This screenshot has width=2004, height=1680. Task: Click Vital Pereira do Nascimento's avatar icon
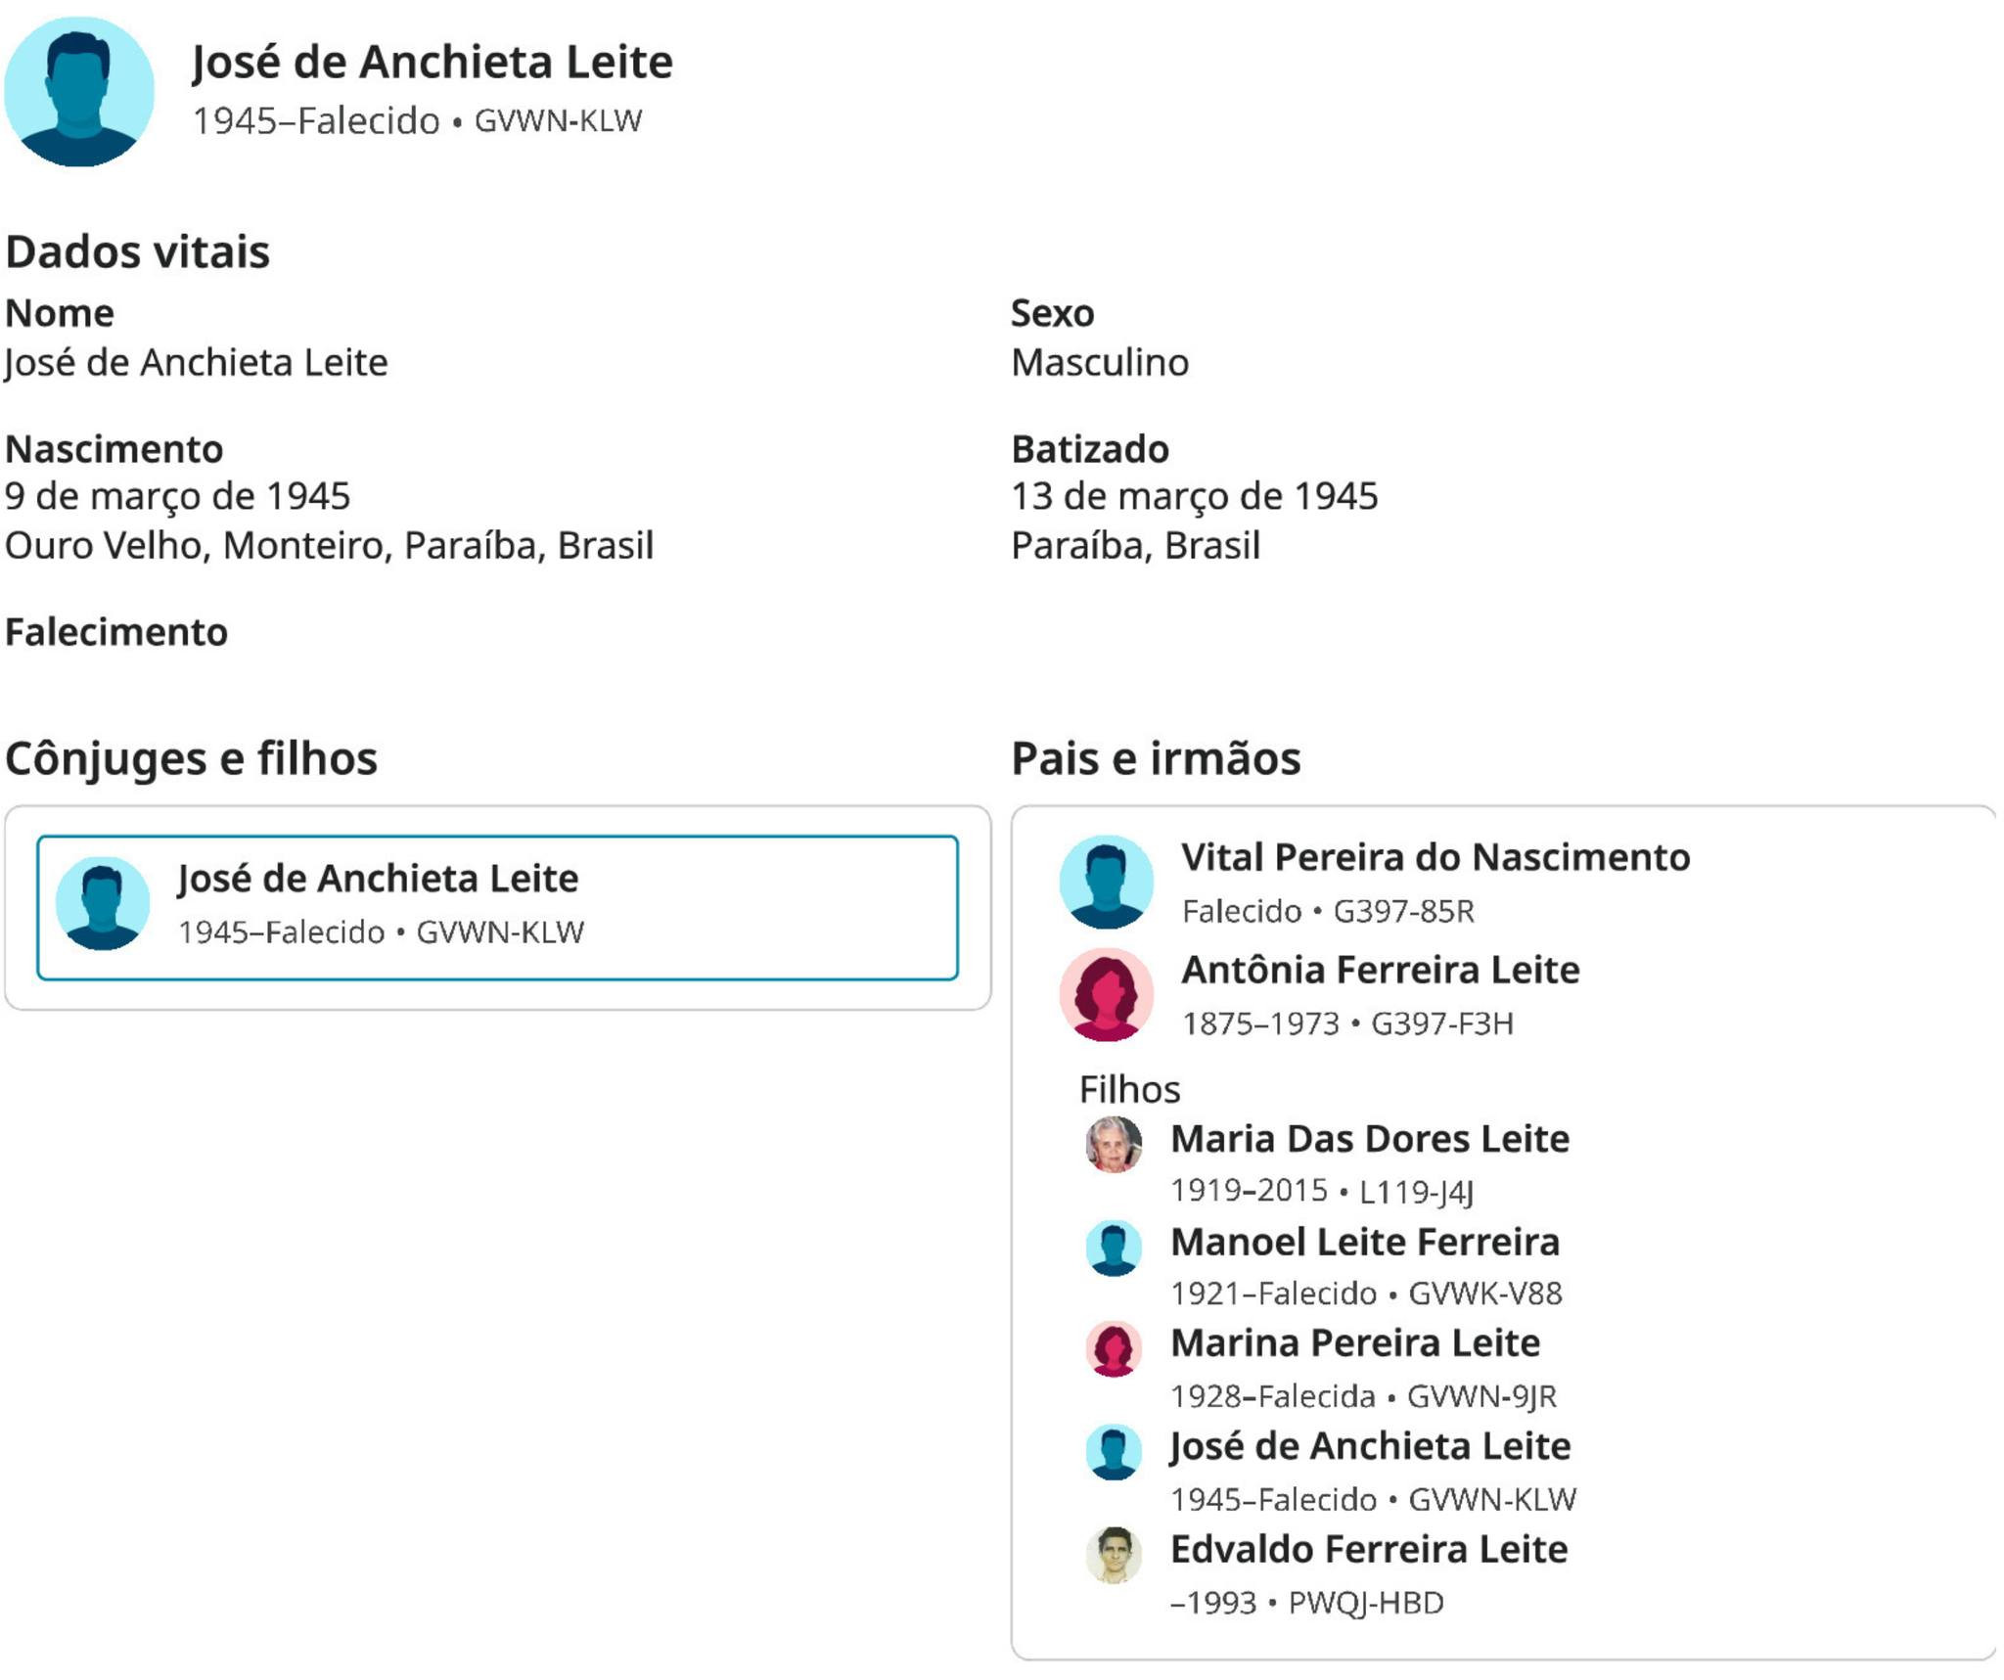[1106, 882]
